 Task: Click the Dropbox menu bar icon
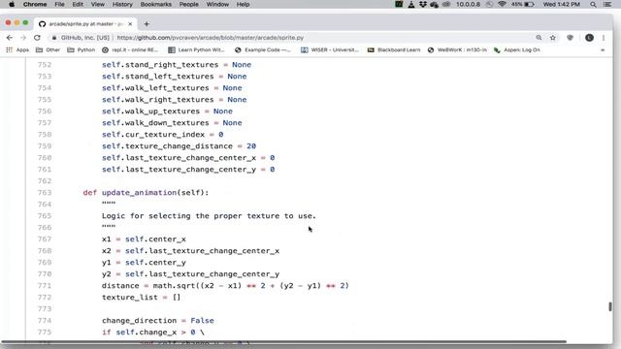pyautogui.click(x=423, y=4)
